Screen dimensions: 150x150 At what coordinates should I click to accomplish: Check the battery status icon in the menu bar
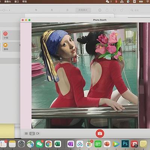pos(141,1)
